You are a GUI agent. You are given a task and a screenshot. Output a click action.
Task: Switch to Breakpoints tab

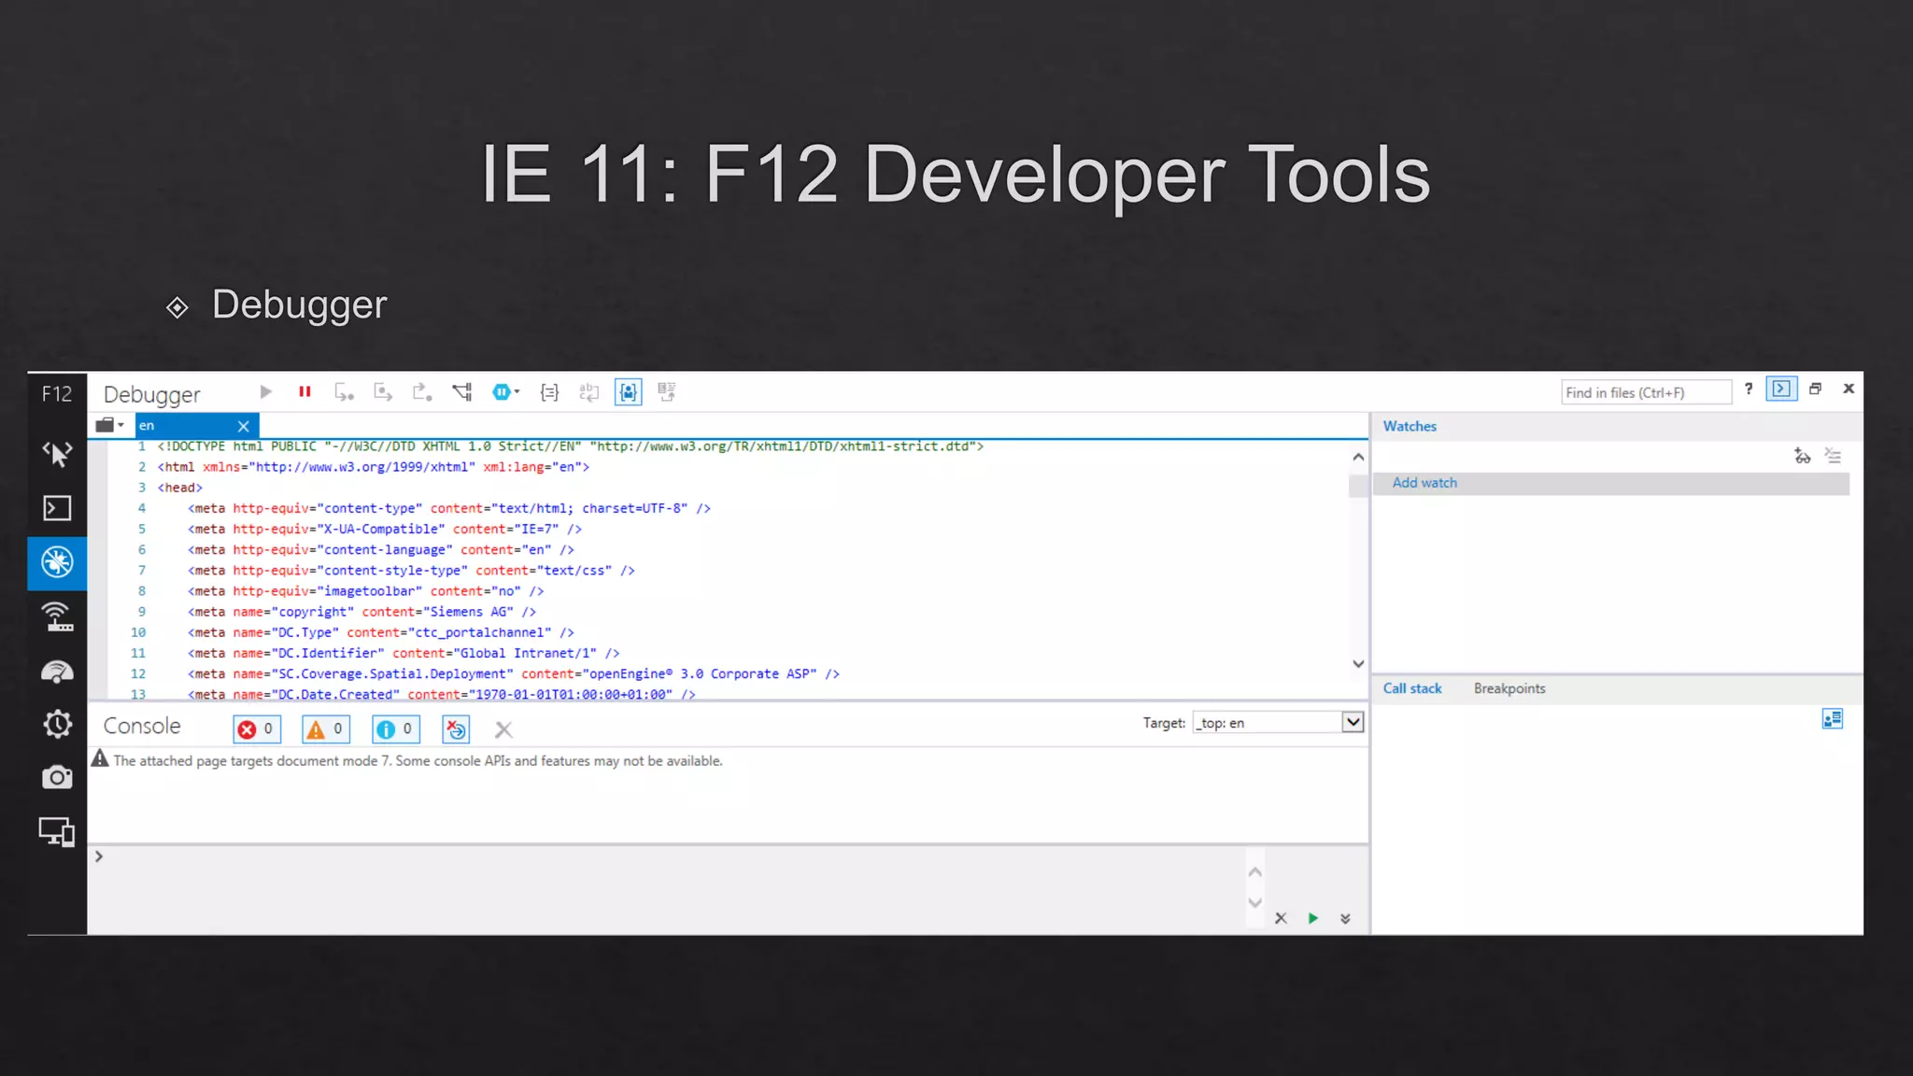tap(1509, 688)
